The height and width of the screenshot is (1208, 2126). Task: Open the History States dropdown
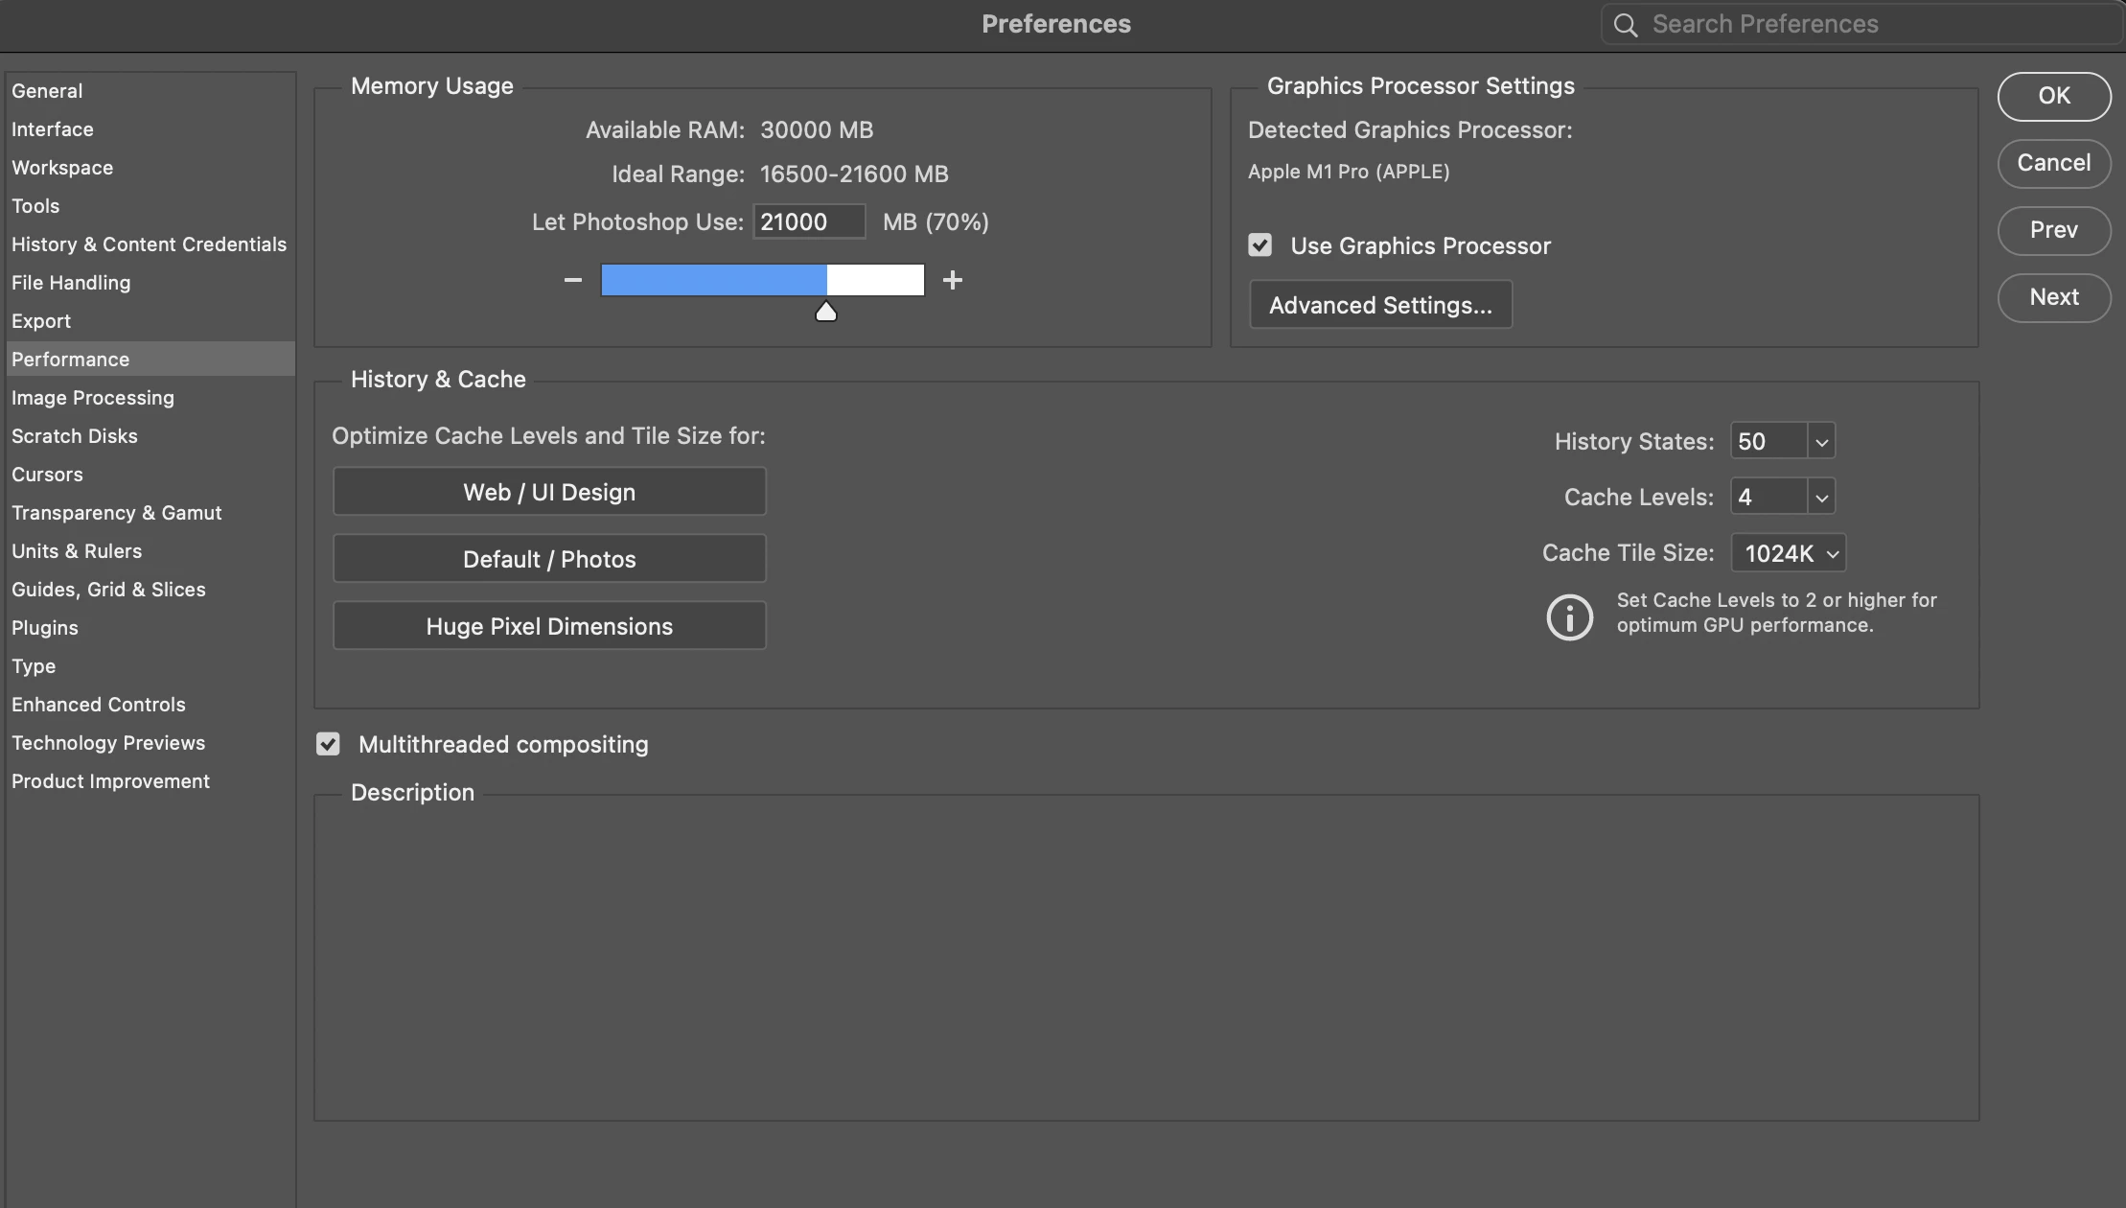point(1821,442)
